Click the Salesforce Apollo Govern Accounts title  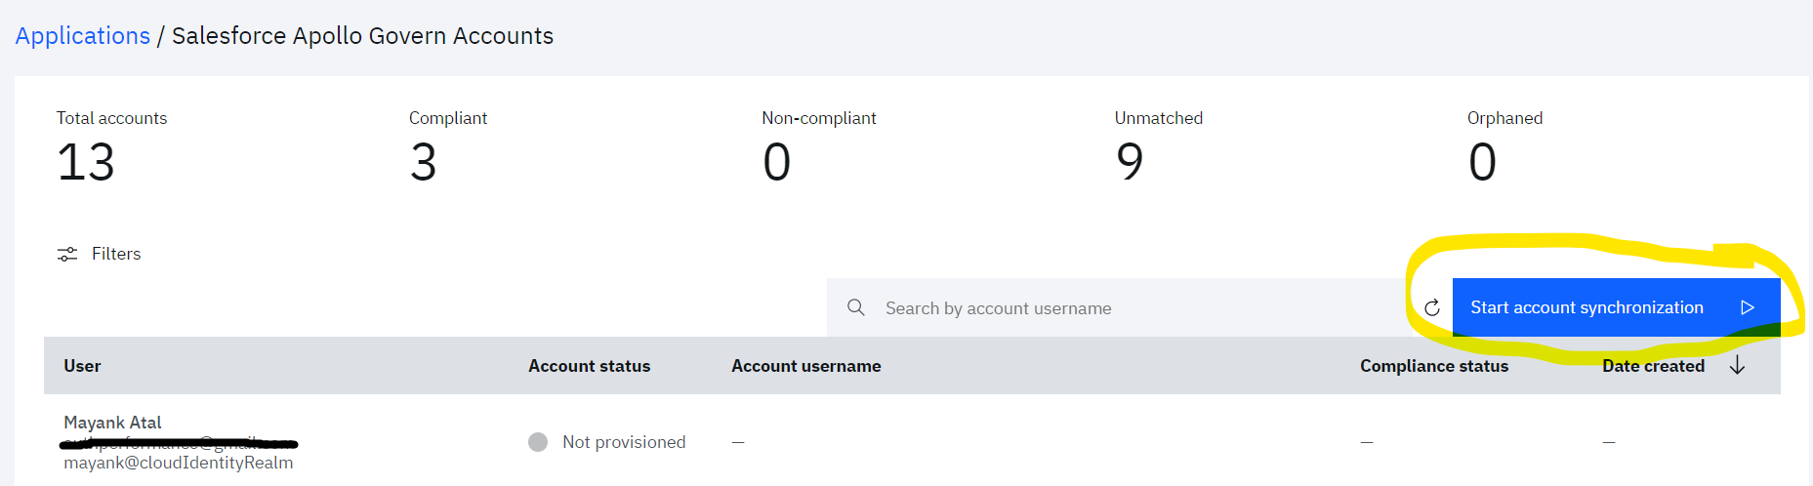point(362,36)
